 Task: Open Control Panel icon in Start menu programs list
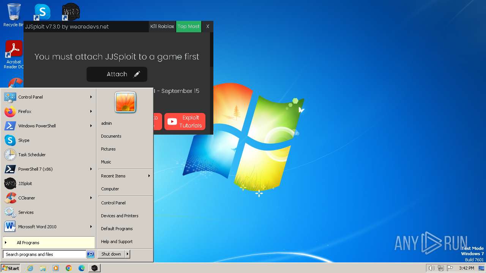tap(10, 97)
